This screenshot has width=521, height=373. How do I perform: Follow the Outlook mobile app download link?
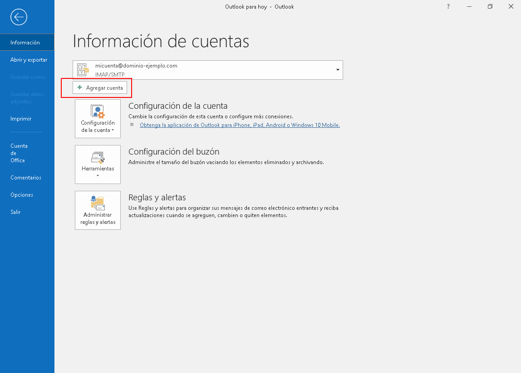point(240,125)
